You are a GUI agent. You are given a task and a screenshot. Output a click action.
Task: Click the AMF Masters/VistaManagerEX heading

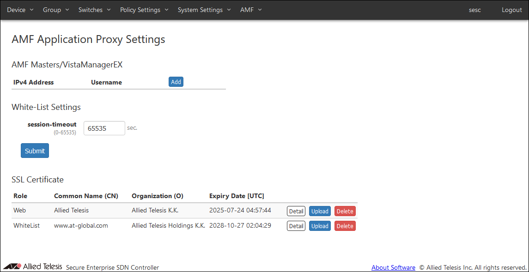click(67, 65)
